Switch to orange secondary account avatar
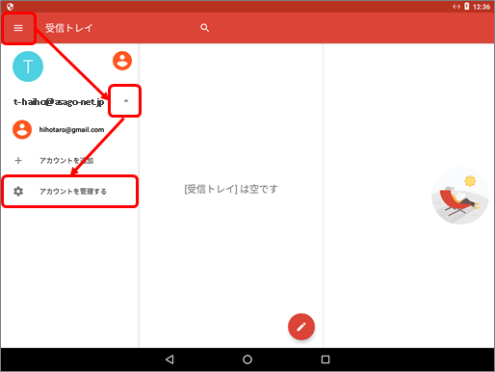This screenshot has width=495, height=372. (122, 61)
